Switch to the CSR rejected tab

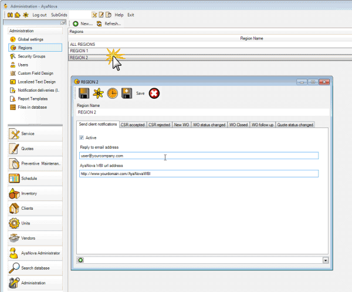coord(160,125)
